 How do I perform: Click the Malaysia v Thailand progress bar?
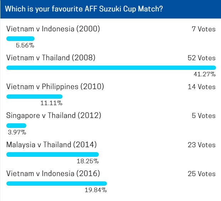pos(52,154)
